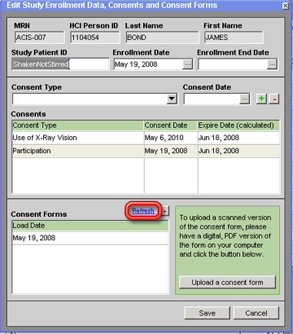The image size is (293, 334).
Task: Click Upload a consent form button
Action: (228, 282)
